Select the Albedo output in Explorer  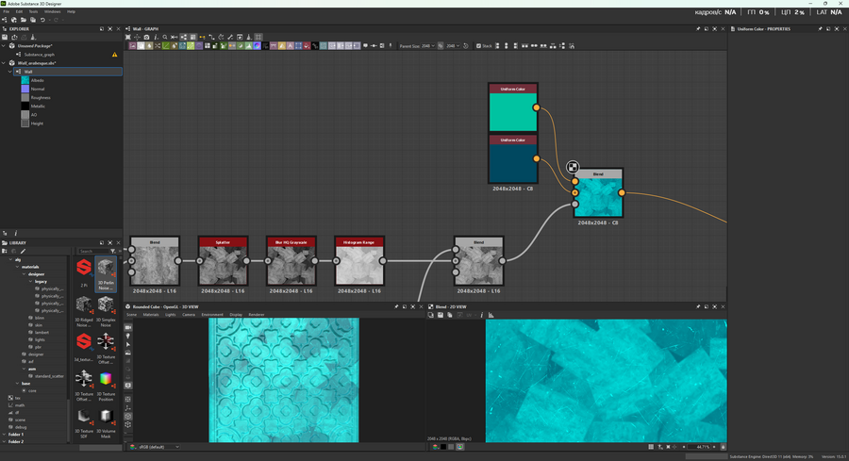(x=37, y=80)
